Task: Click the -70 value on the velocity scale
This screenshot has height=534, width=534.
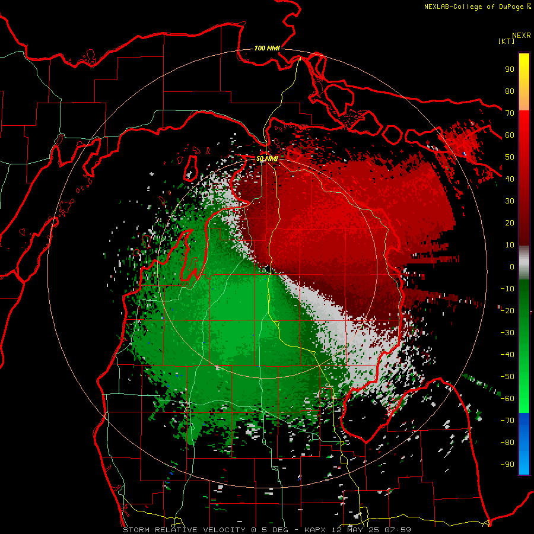Action: point(507,421)
